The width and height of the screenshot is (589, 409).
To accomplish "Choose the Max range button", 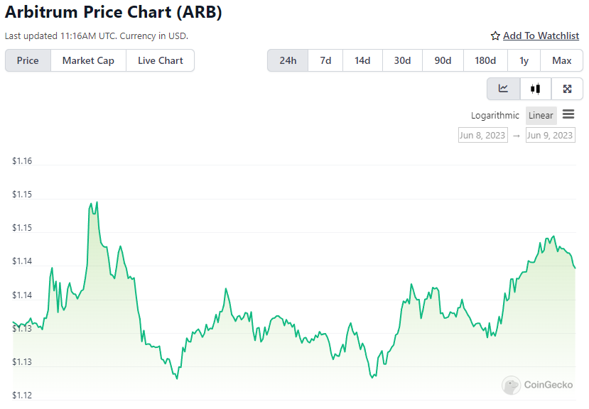I will (561, 60).
